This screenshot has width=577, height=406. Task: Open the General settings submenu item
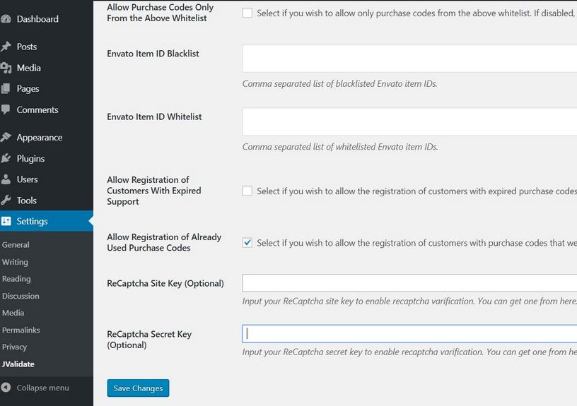click(16, 245)
